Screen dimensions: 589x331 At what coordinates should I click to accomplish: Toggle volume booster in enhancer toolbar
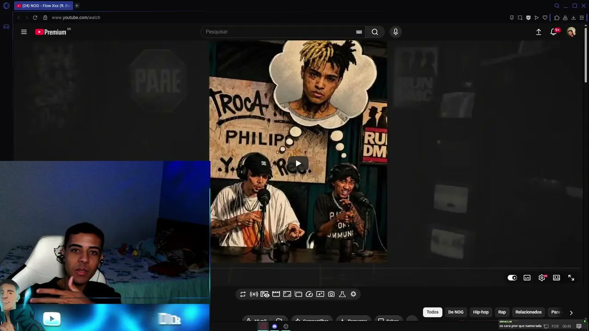tap(254, 294)
